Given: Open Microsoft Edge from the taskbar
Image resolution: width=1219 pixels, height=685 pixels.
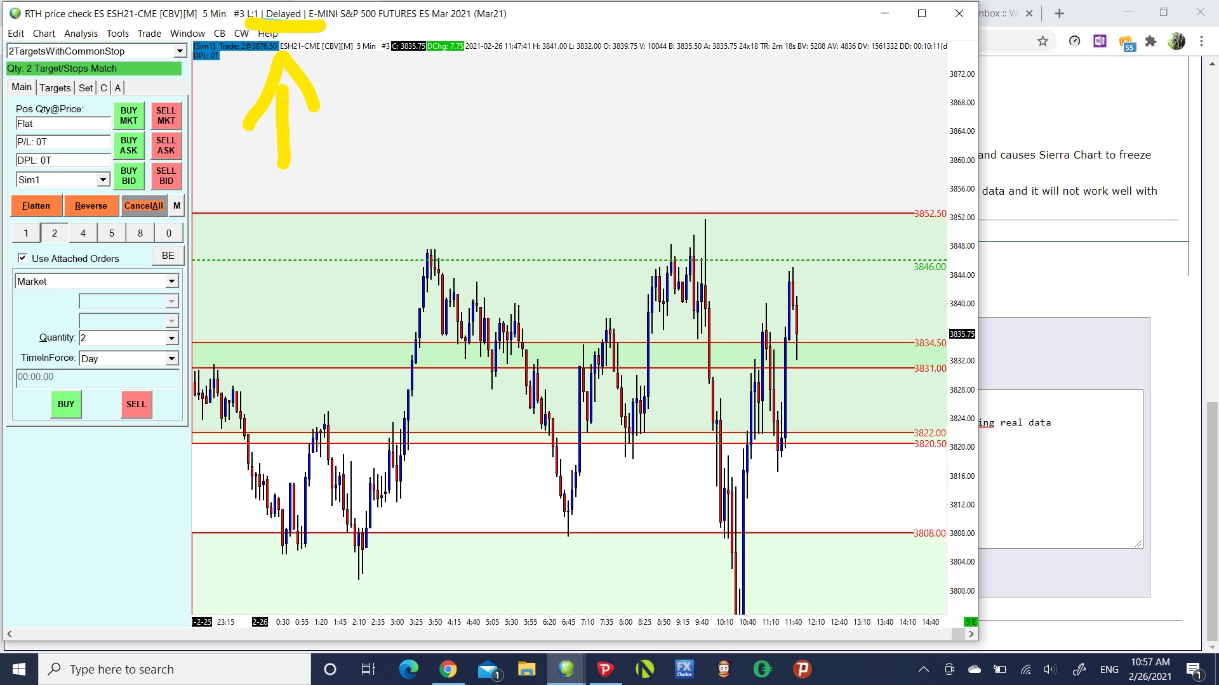Looking at the screenshot, I should (409, 669).
